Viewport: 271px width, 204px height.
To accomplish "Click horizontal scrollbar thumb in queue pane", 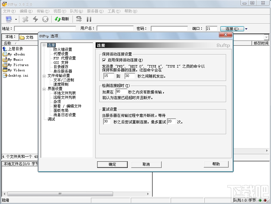I will [60, 194].
